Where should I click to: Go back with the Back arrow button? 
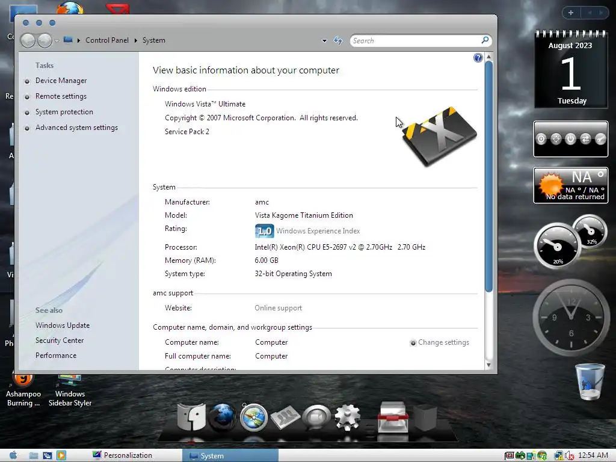tap(28, 40)
